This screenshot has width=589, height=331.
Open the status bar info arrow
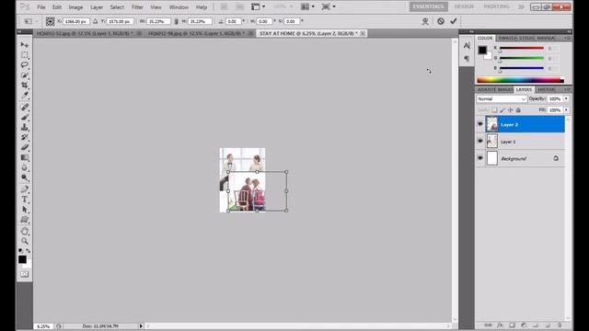(x=141, y=326)
